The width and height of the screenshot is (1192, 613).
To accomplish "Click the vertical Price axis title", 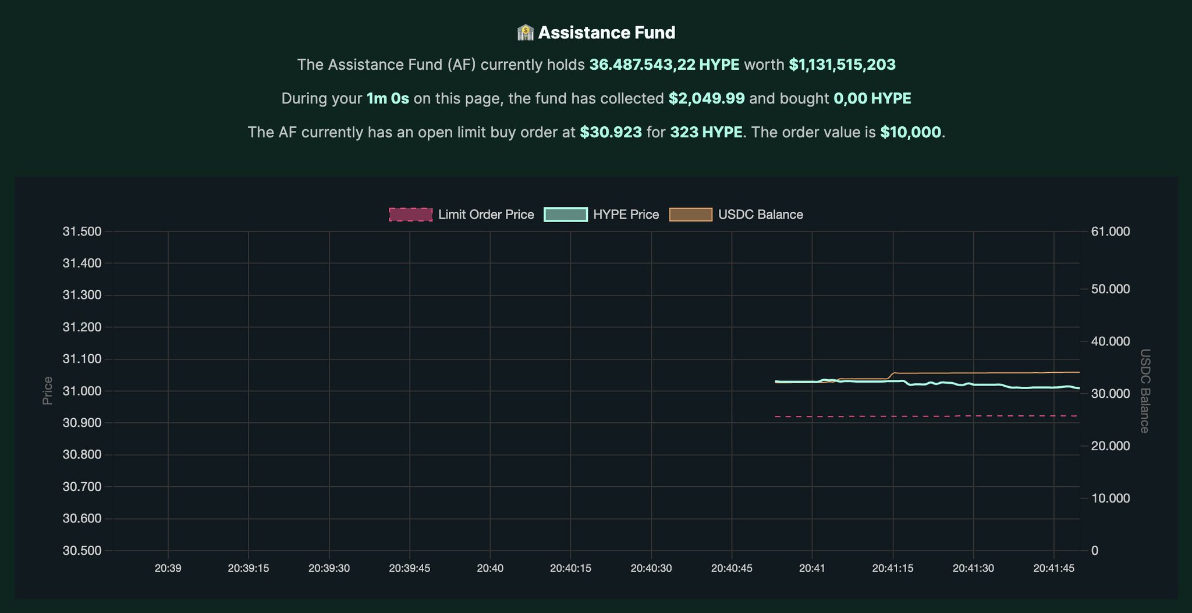I will [48, 390].
